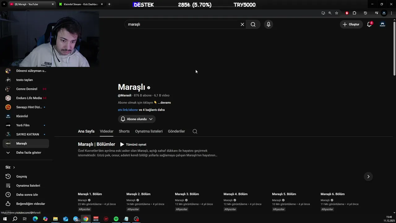Switch to the Gönderiler tab
Image resolution: width=396 pixels, height=223 pixels.
click(176, 131)
